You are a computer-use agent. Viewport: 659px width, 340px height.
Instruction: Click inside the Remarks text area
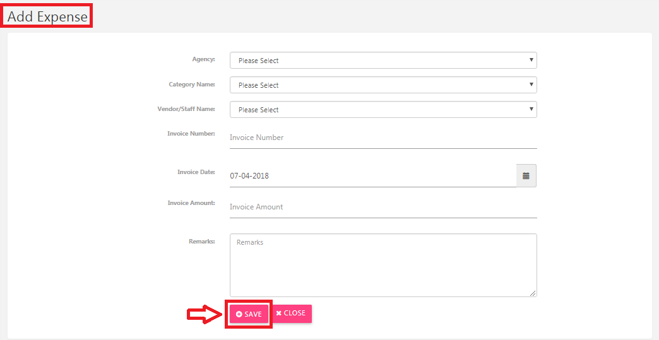pyautogui.click(x=383, y=266)
